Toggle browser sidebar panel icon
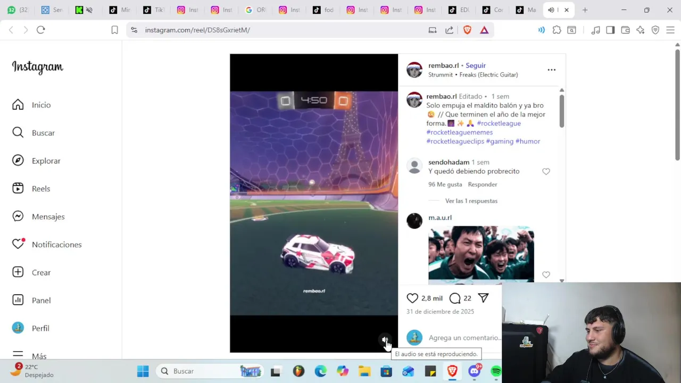Viewport: 681px width, 383px height. pyautogui.click(x=610, y=30)
